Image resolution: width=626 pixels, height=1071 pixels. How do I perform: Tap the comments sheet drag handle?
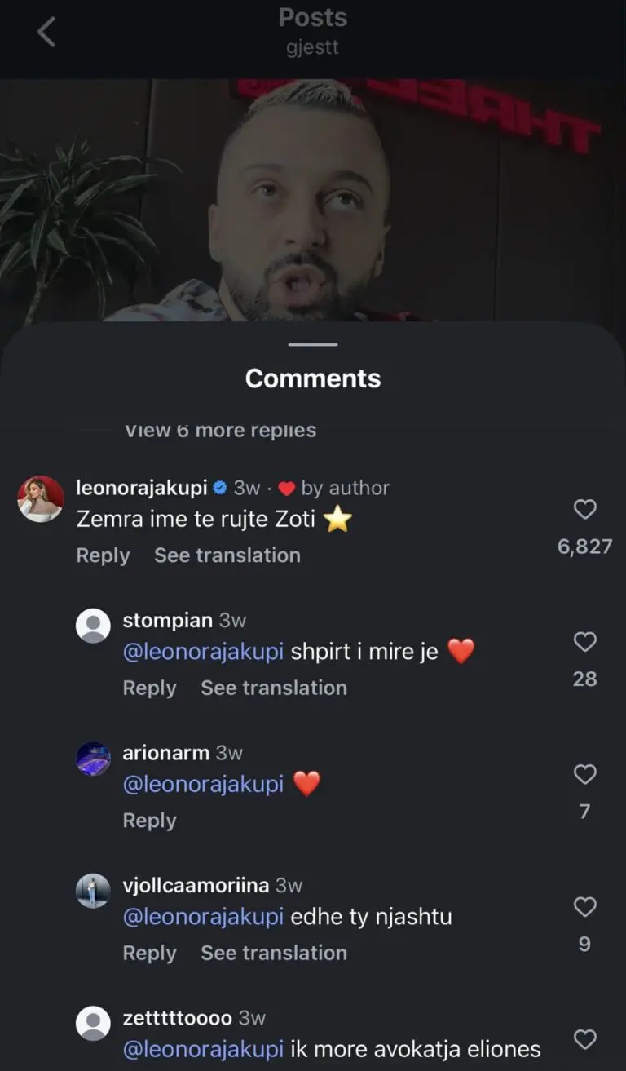(312, 345)
